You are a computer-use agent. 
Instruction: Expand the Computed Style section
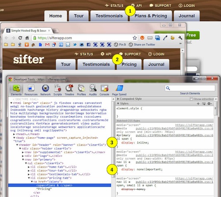118,99
